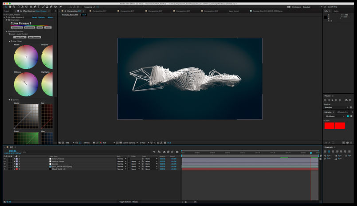The image size is (357, 206).
Task: Open the timeline Graph Editor icon
Action: pos(177,152)
